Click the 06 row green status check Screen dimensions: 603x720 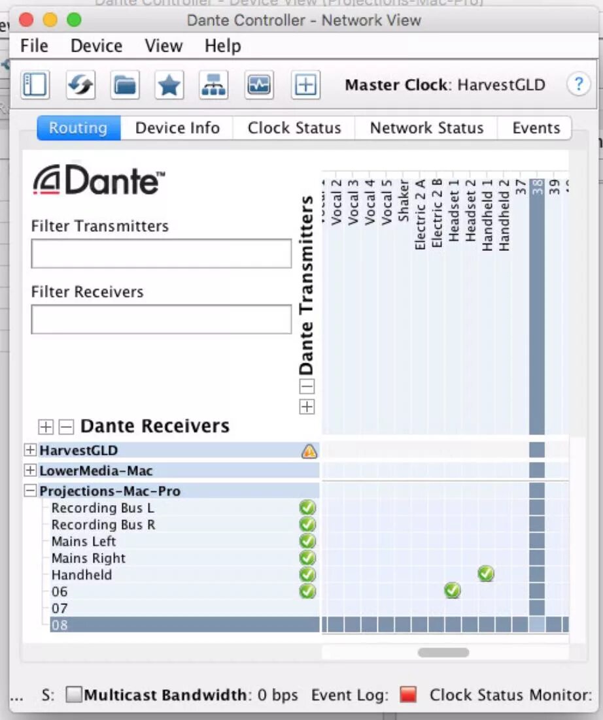coord(307,591)
